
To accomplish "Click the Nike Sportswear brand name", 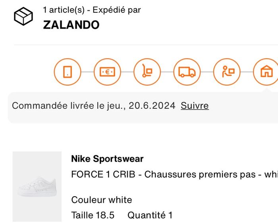I will tap(107, 159).
